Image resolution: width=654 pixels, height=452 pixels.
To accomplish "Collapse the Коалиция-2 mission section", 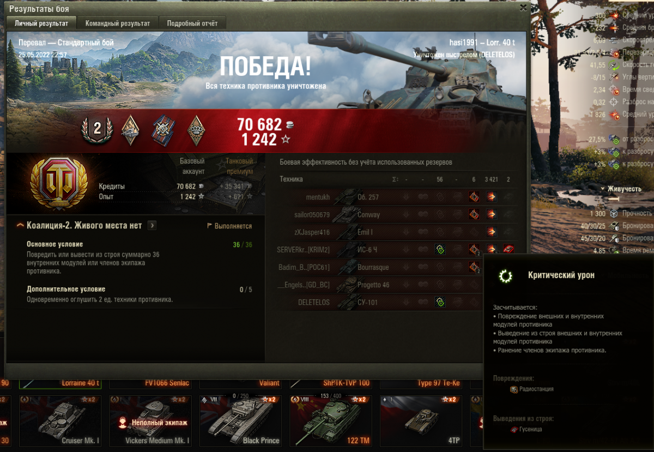I will (x=20, y=225).
